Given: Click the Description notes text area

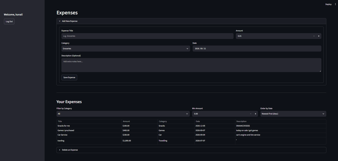Looking at the screenshot, I should [x=191, y=65].
